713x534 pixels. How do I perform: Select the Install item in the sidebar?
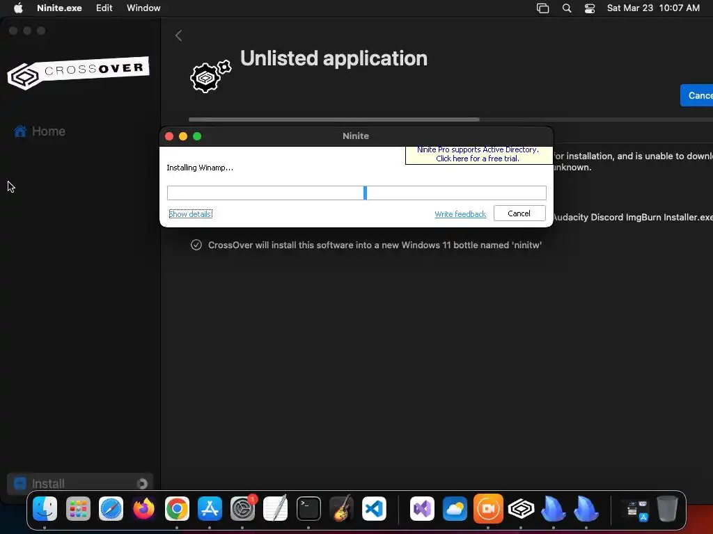click(x=80, y=484)
